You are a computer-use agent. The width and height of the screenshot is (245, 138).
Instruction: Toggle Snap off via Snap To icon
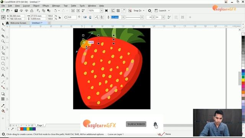click(130, 11)
